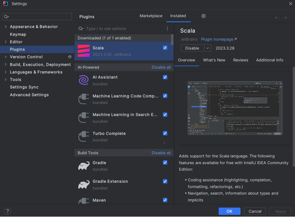Uncheck the Gradle plugin checkbox
The image size is (295, 217).
coord(165,163)
